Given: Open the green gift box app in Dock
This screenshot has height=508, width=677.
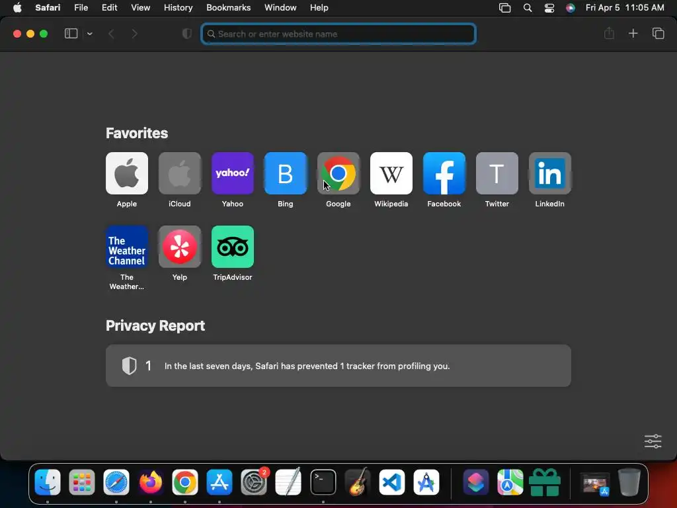Looking at the screenshot, I should point(545,482).
